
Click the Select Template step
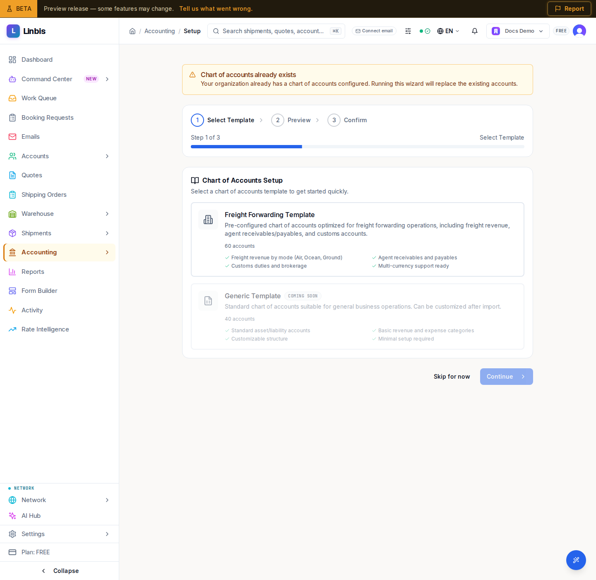click(x=223, y=120)
